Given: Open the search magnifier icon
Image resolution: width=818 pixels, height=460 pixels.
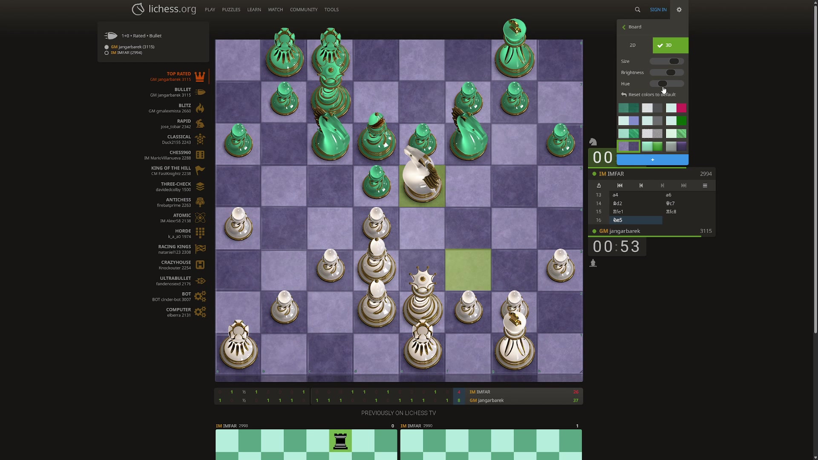Looking at the screenshot, I should (x=637, y=9).
